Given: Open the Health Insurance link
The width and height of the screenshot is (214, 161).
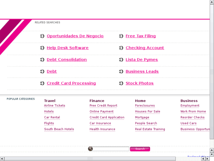Looking at the screenshot, I should [102, 129].
